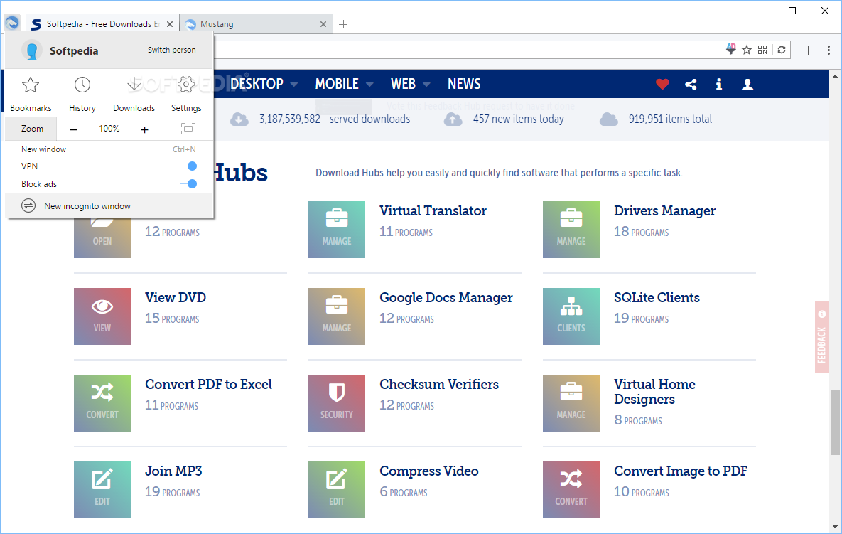
Task: Open the FEEDBACK side tab
Action: pos(821,337)
